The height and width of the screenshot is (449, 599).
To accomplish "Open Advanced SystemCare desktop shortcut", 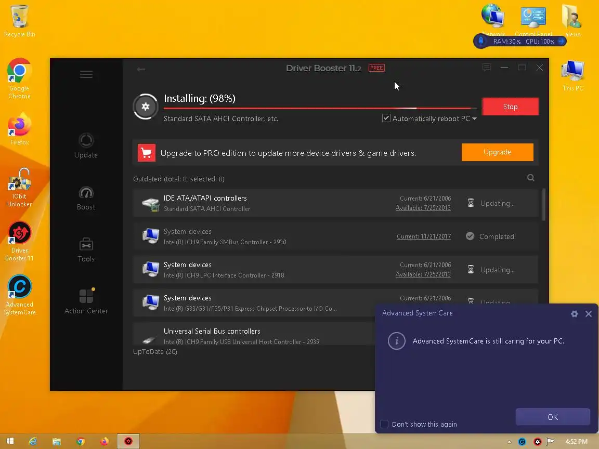I will pyautogui.click(x=19, y=295).
